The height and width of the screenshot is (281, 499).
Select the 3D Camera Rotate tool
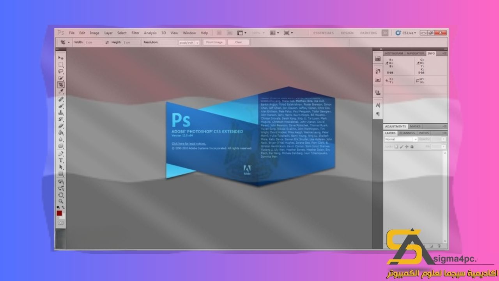(x=61, y=188)
